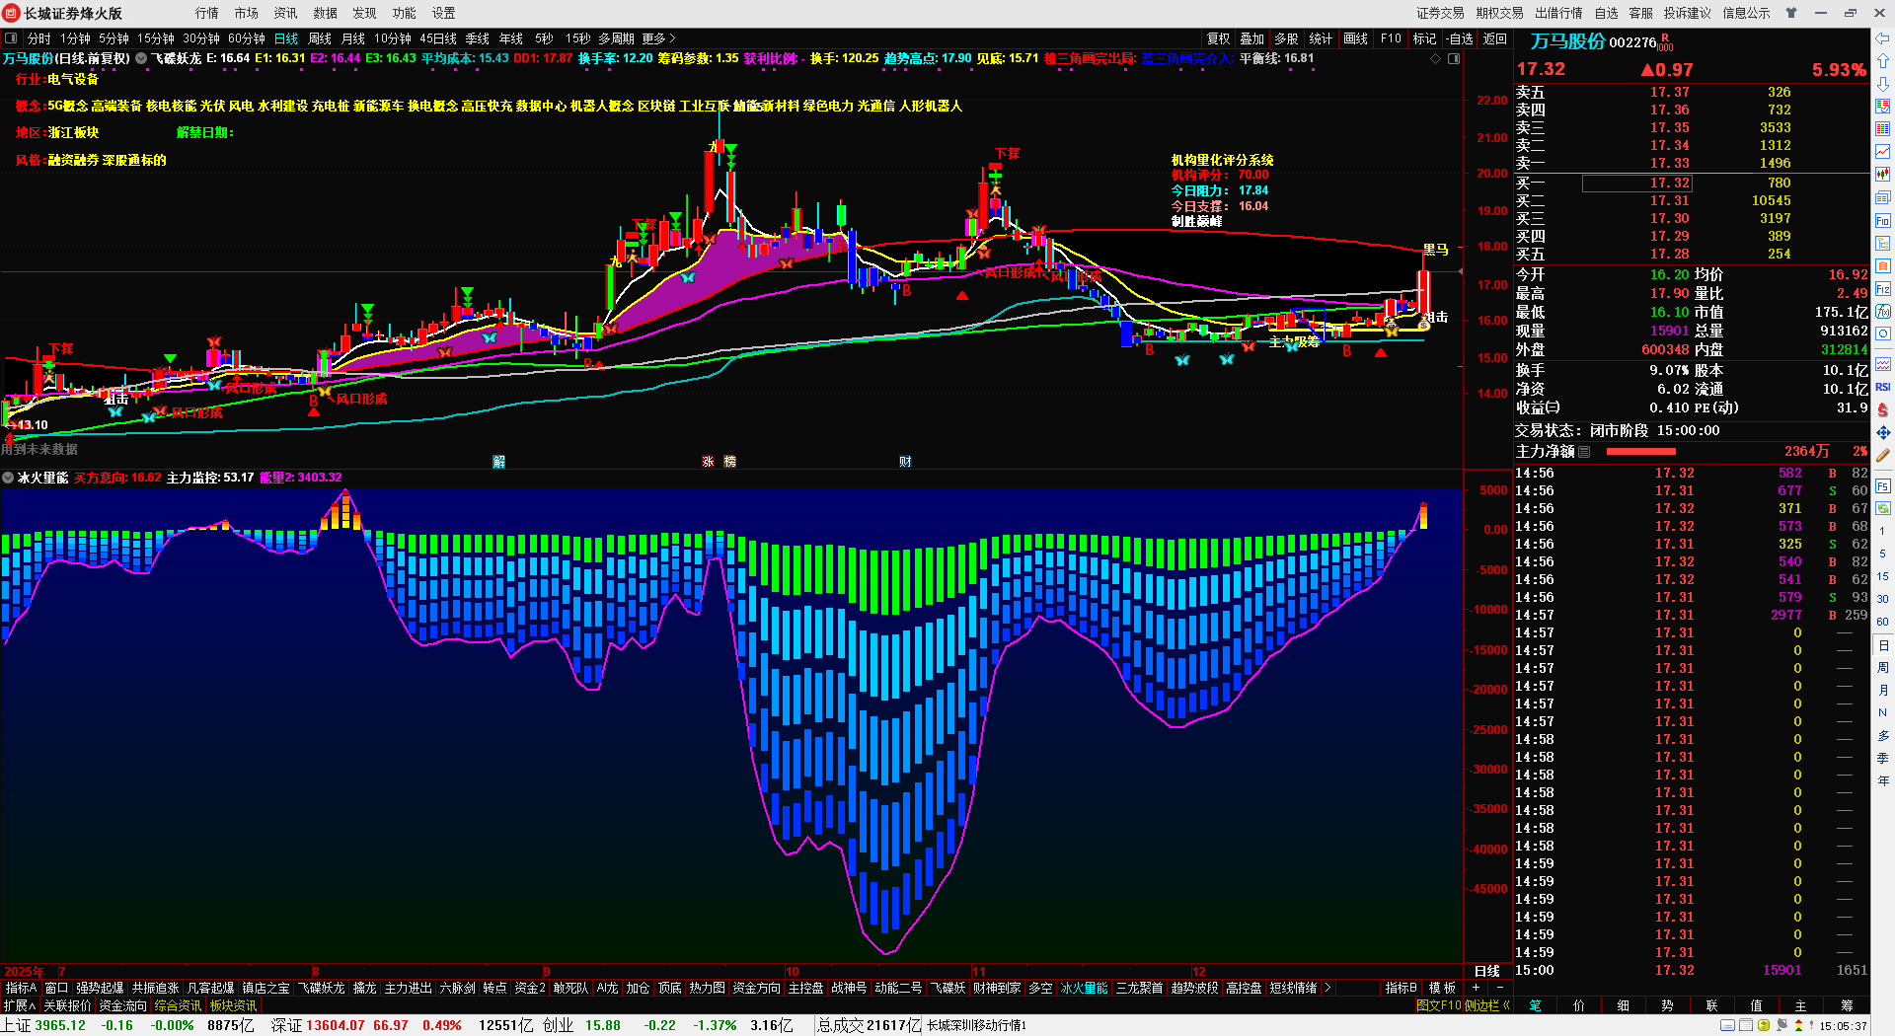Click the F10 button in chart toolbar
Viewport: 1895px width, 1036px height.
pos(1391,38)
